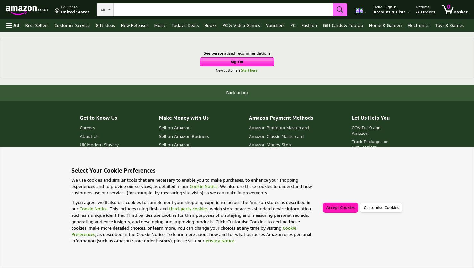This screenshot has width=474, height=268.
Task: Open the All search category dropdown
Action: click(x=105, y=10)
